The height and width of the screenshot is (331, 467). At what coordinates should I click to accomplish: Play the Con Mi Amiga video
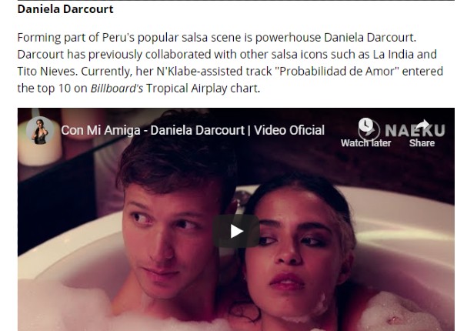pos(236,231)
